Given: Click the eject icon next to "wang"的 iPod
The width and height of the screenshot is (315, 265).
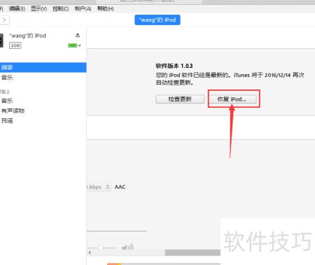Looking at the screenshot, I should click(78, 35).
